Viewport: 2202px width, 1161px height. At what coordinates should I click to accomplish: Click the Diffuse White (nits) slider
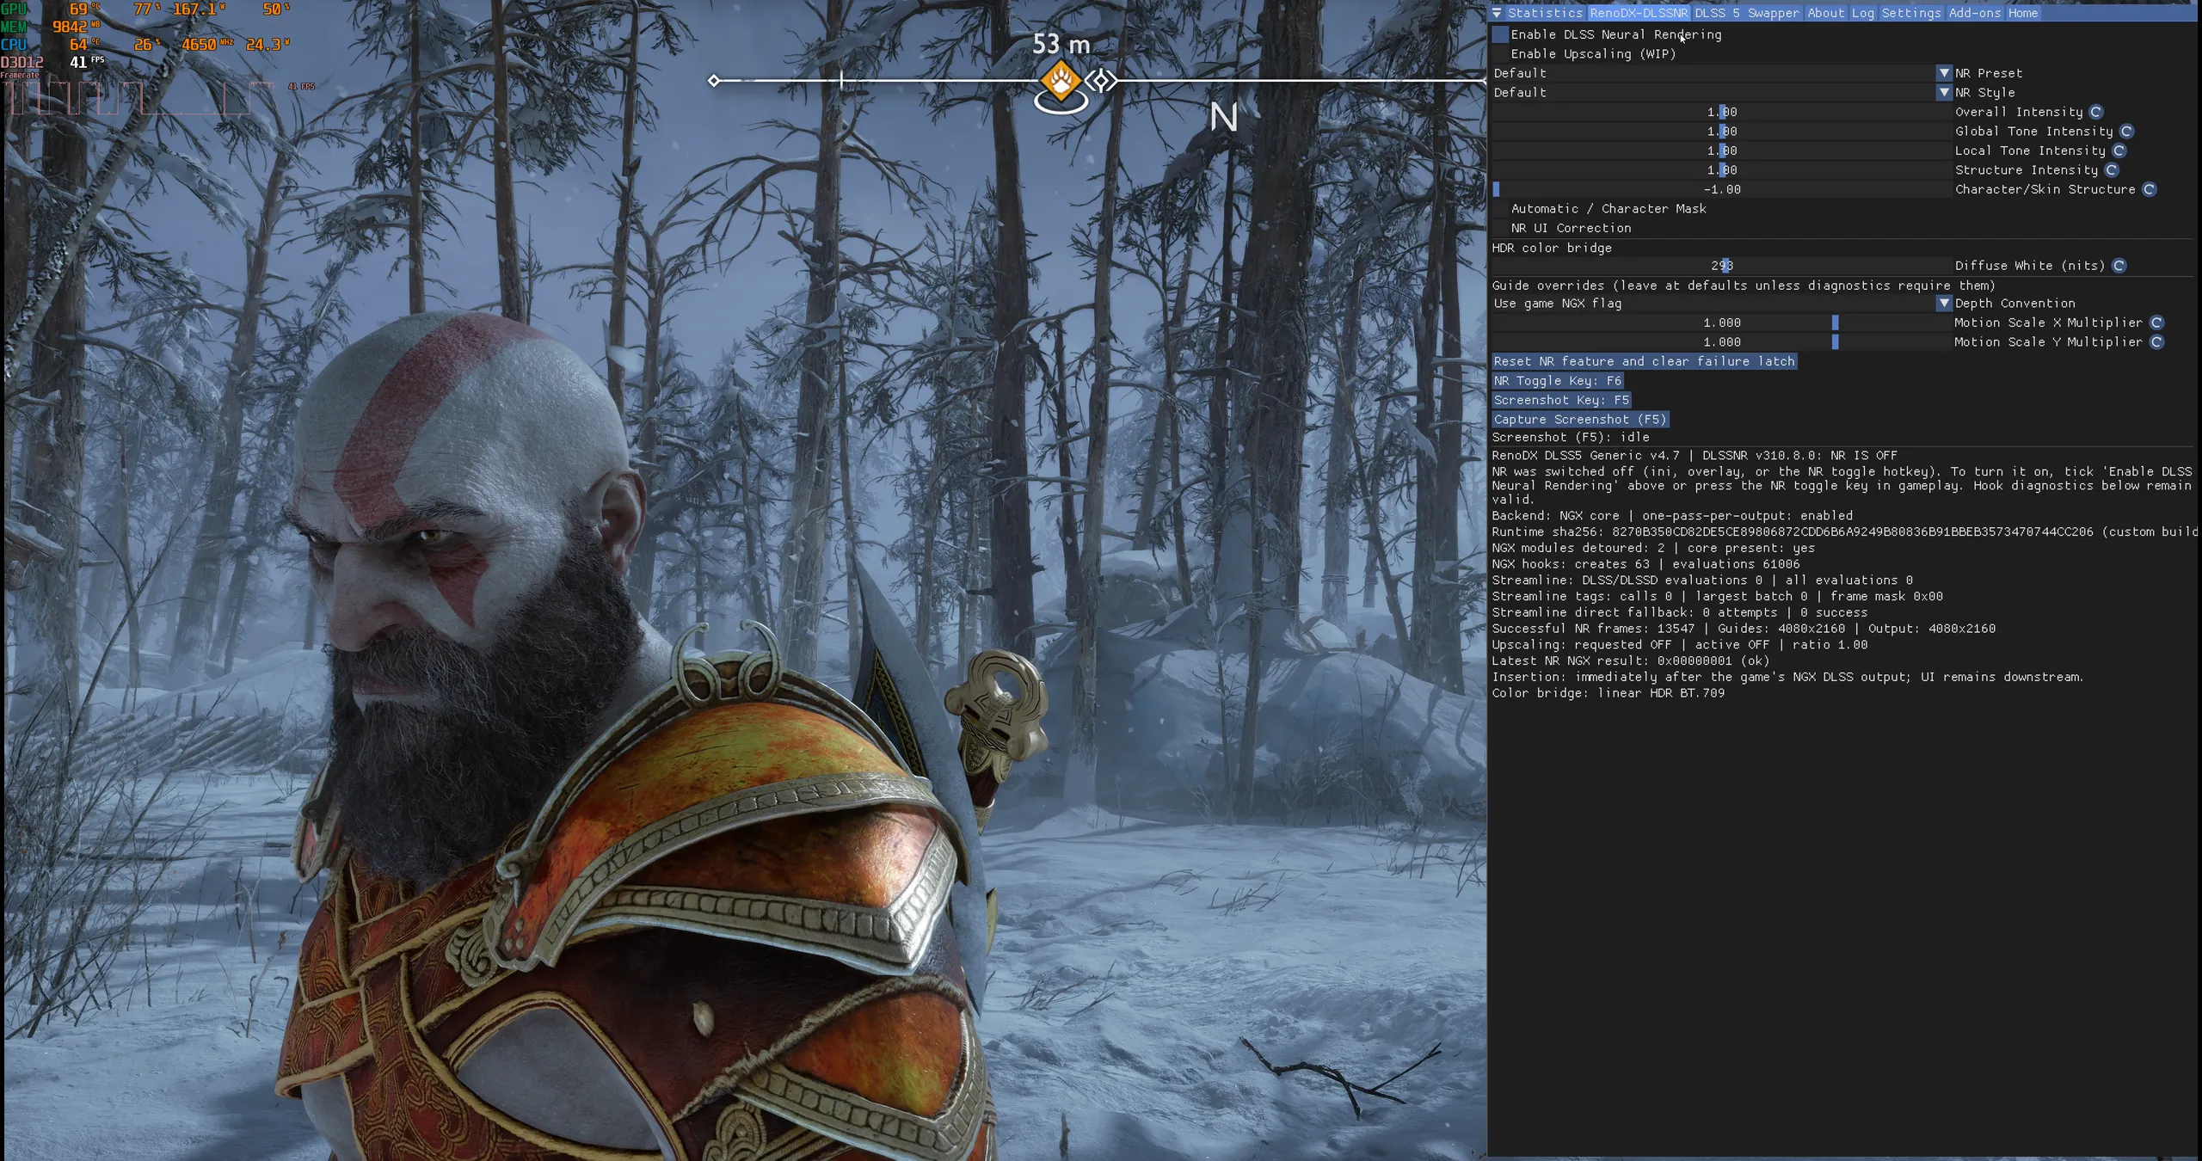[x=1721, y=266]
